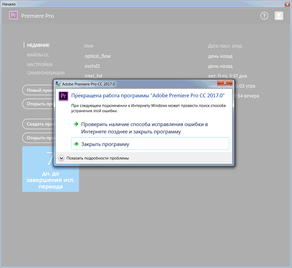This screenshot has width=292, height=268.
Task: Open the intel_hd recent project
Action: pyautogui.click(x=93, y=76)
